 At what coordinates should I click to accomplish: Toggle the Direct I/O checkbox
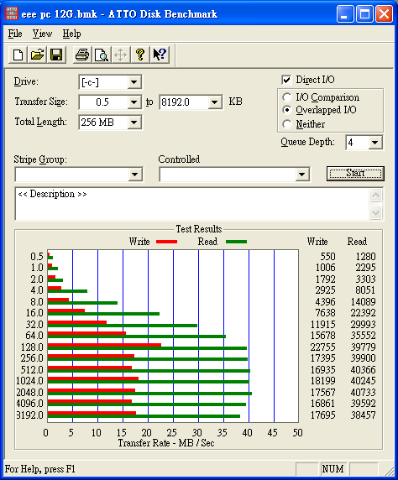[x=286, y=81]
